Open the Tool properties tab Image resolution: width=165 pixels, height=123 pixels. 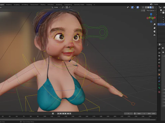pos(159,49)
